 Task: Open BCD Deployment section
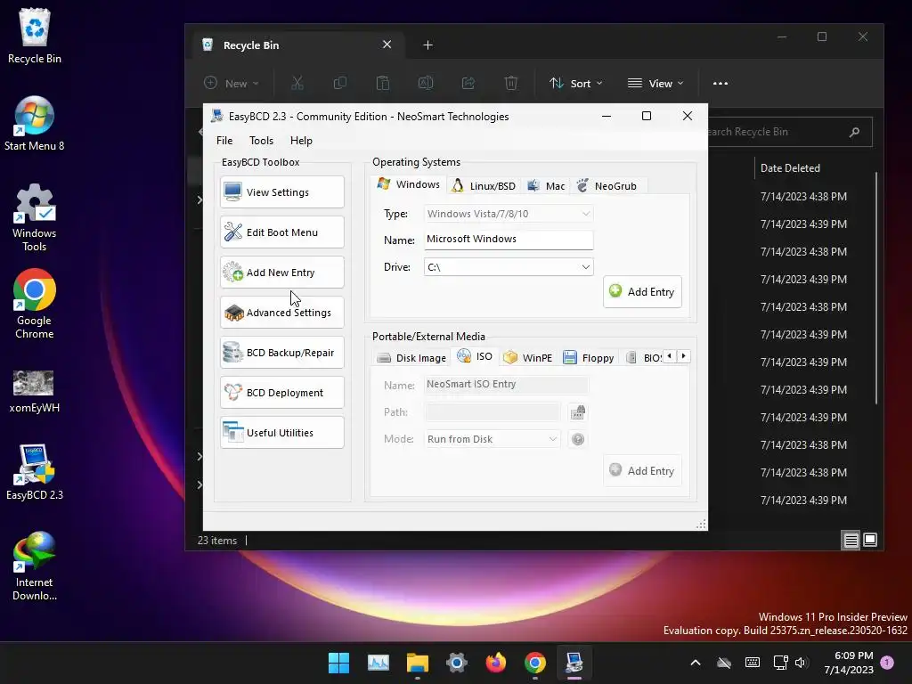point(282,393)
